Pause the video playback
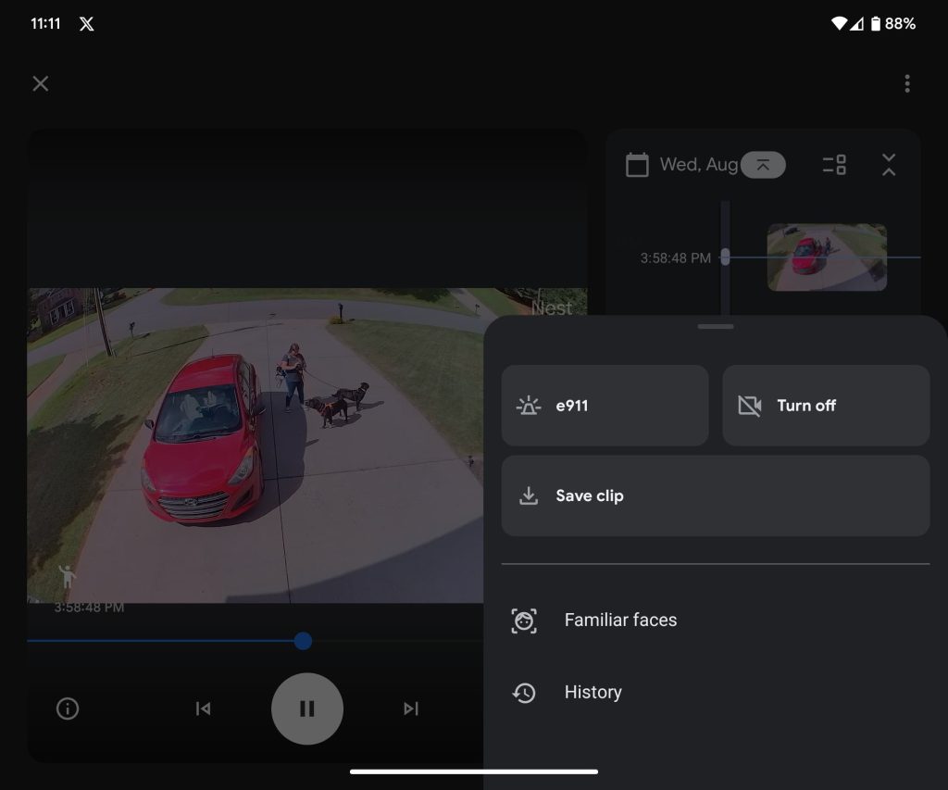Viewport: 948px width, 790px height. click(307, 708)
